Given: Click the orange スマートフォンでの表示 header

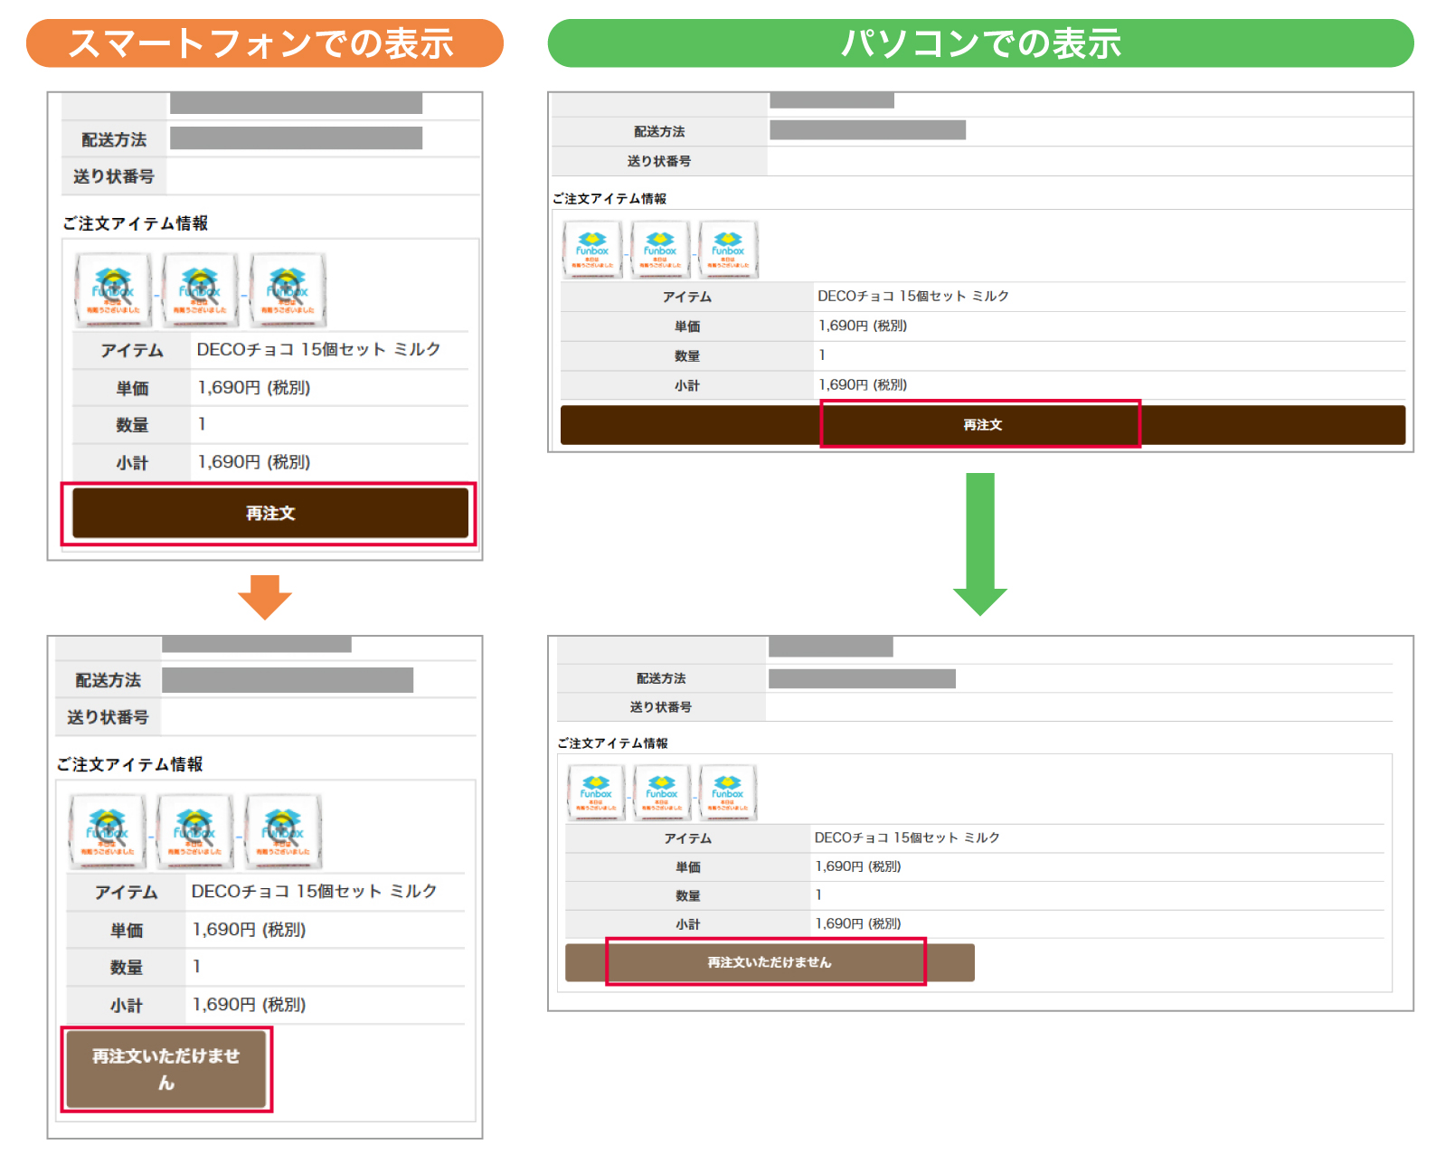Looking at the screenshot, I should coord(264,43).
